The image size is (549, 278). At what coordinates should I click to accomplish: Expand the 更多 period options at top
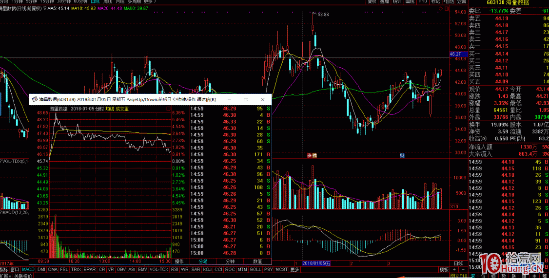click(150, 2)
